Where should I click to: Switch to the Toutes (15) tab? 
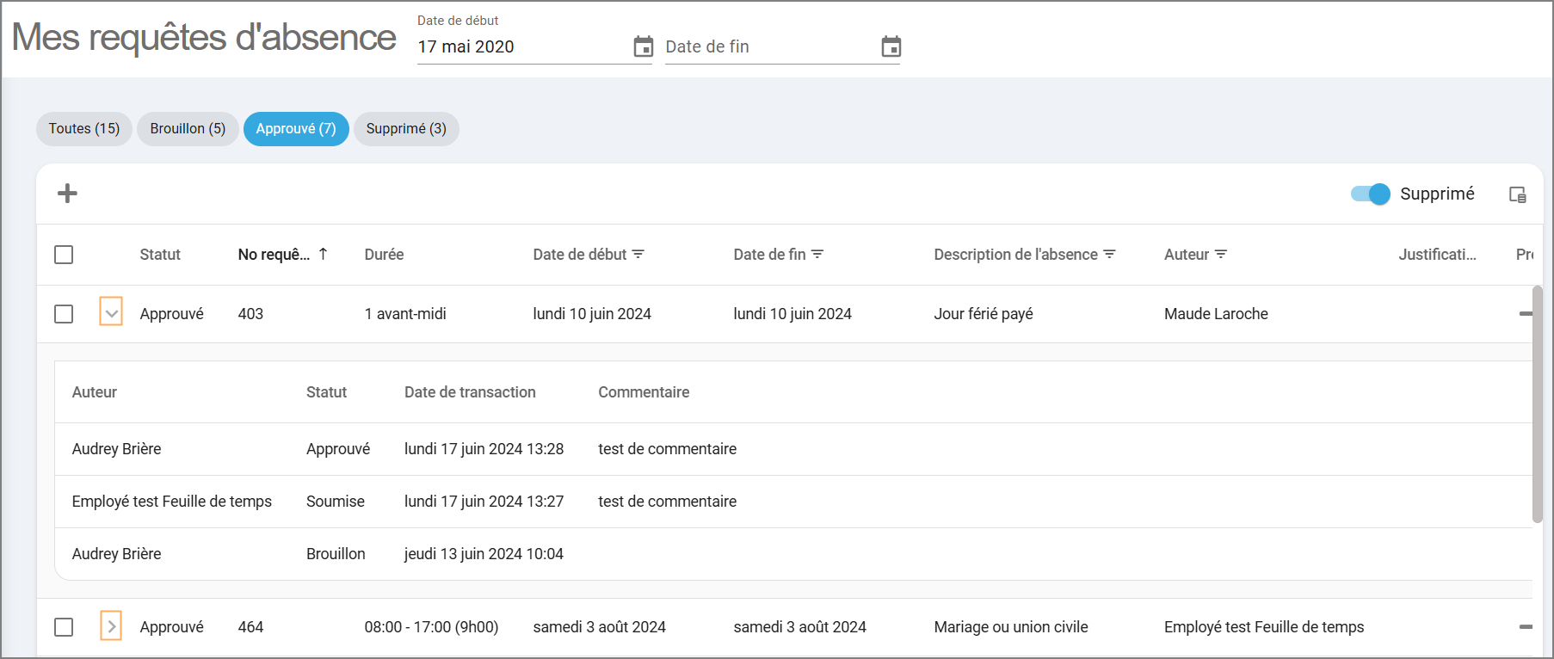84,129
